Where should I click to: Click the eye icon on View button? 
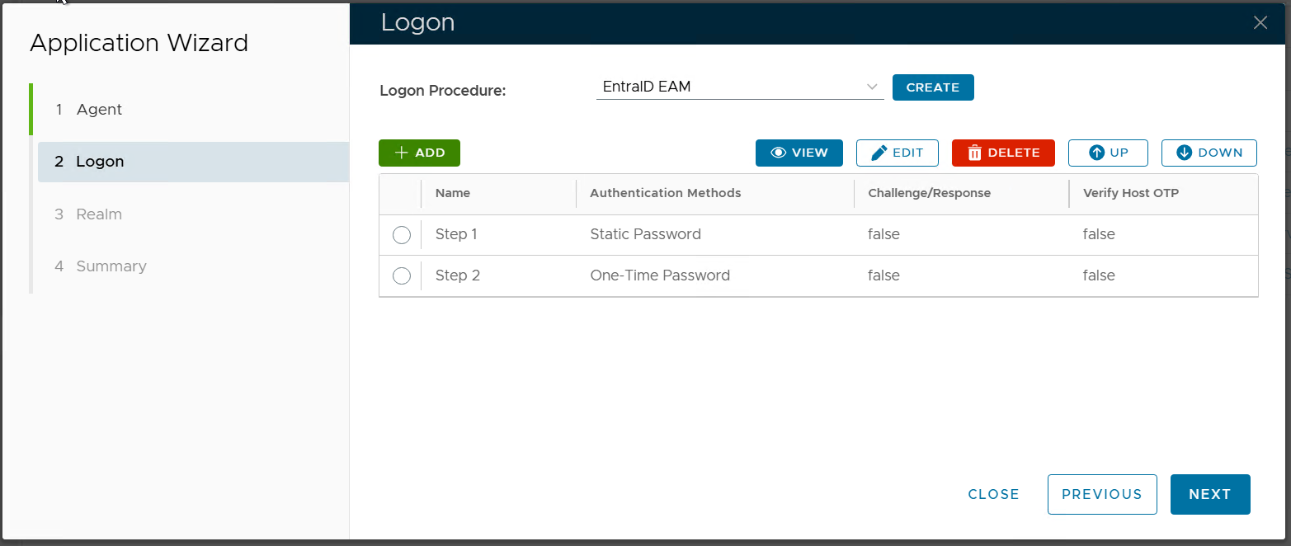777,153
